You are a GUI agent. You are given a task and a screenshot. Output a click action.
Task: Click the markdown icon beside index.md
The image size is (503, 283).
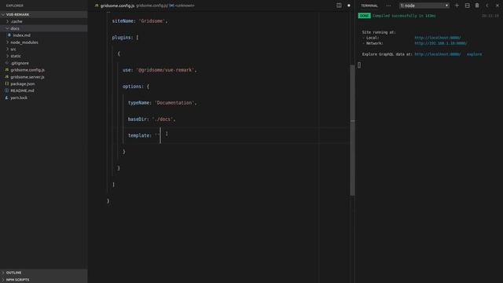(x=9, y=35)
